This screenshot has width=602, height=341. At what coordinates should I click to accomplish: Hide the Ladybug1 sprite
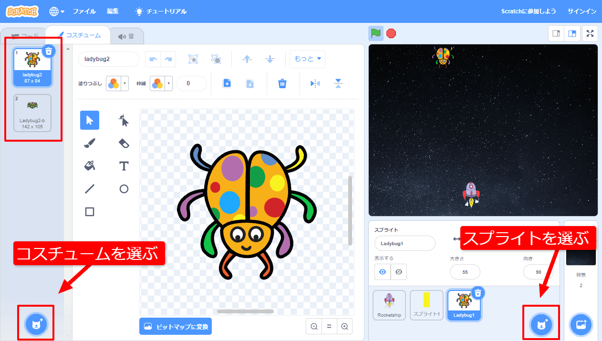tap(397, 272)
